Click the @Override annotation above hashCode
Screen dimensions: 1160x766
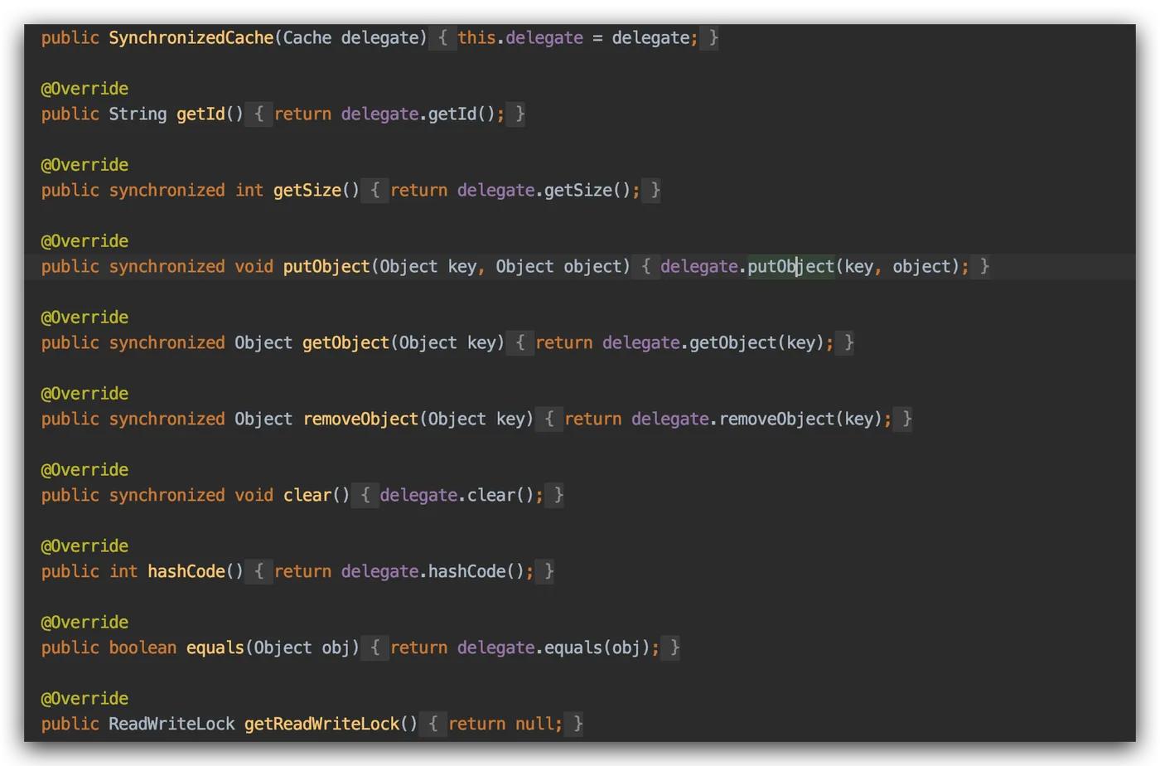tap(85, 546)
